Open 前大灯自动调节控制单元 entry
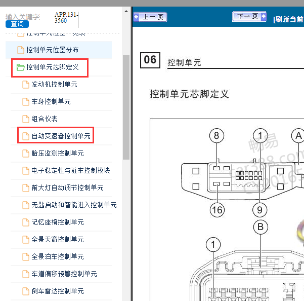 tap(67, 187)
